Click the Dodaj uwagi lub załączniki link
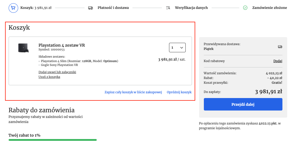 point(57,72)
